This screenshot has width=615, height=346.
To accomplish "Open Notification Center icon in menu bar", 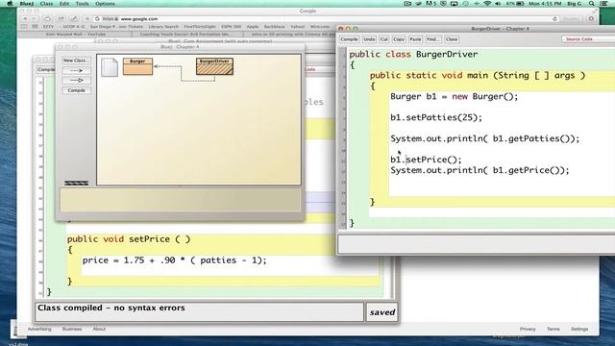I will coord(603,4).
